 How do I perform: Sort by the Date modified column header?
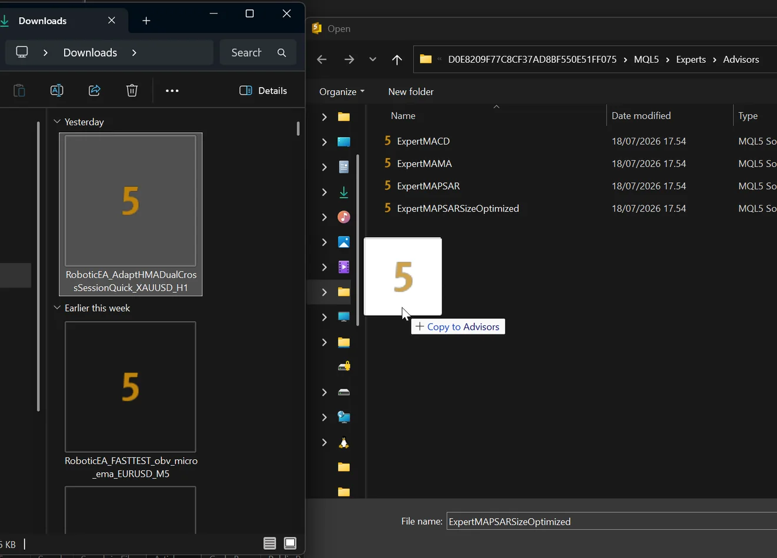coord(641,116)
